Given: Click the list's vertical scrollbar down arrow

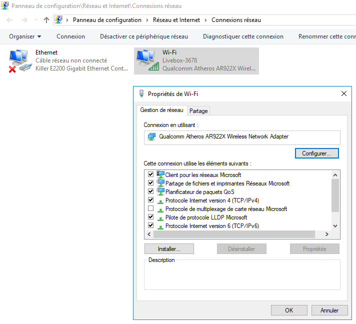Looking at the screenshot, I should [335, 225].
